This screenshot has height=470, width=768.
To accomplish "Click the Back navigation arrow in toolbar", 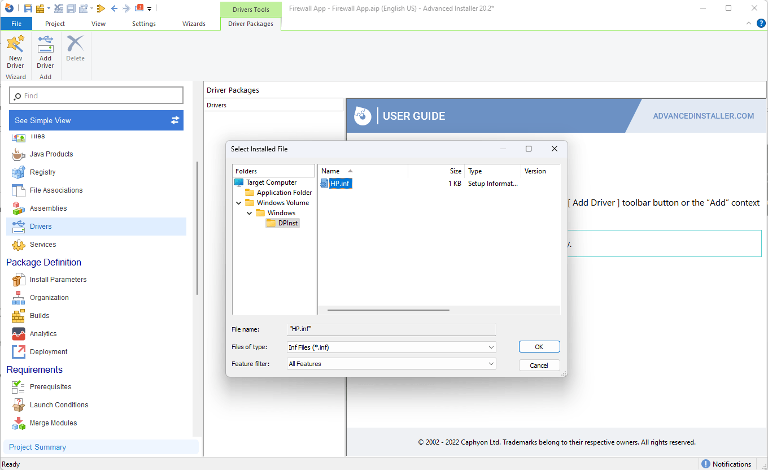I will [115, 8].
